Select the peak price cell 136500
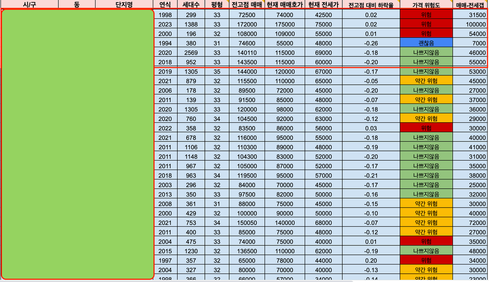The image size is (489, 282). pos(247,251)
